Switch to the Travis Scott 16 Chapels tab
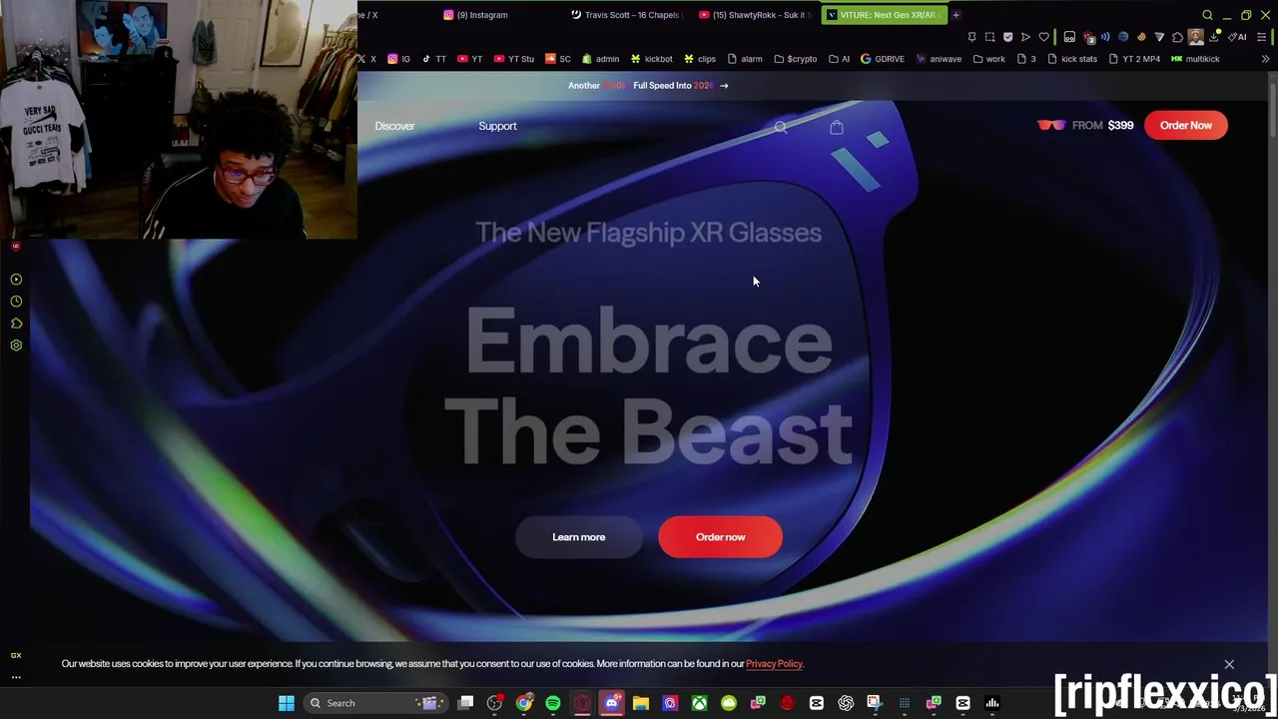 tap(626, 15)
